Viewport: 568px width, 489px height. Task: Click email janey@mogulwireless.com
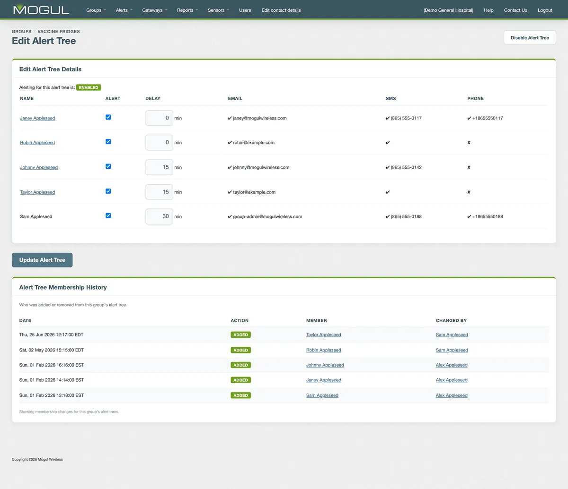coord(259,118)
